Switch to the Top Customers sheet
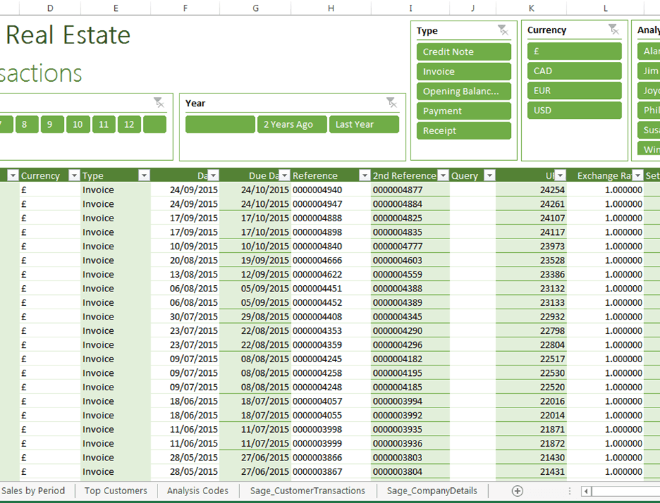 (x=115, y=491)
